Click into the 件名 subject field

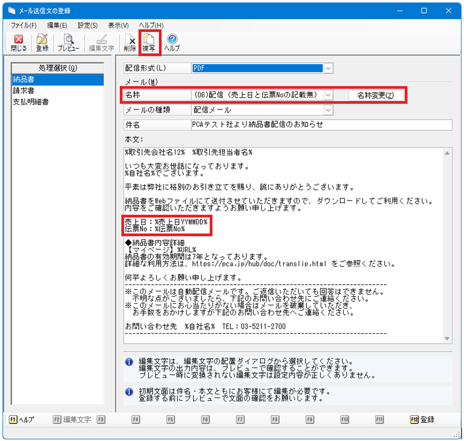[x=320, y=125]
